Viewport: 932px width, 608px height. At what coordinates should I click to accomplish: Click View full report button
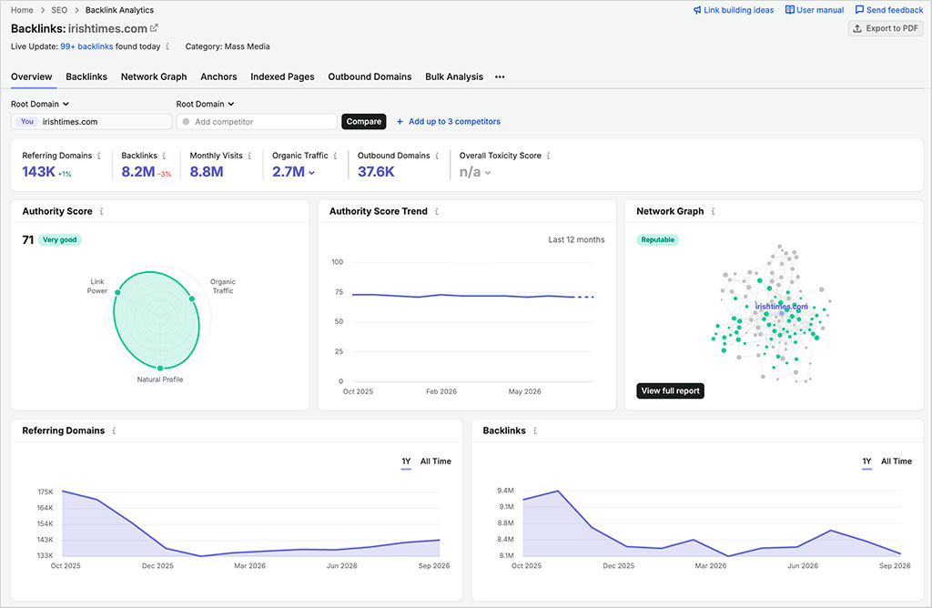click(671, 391)
